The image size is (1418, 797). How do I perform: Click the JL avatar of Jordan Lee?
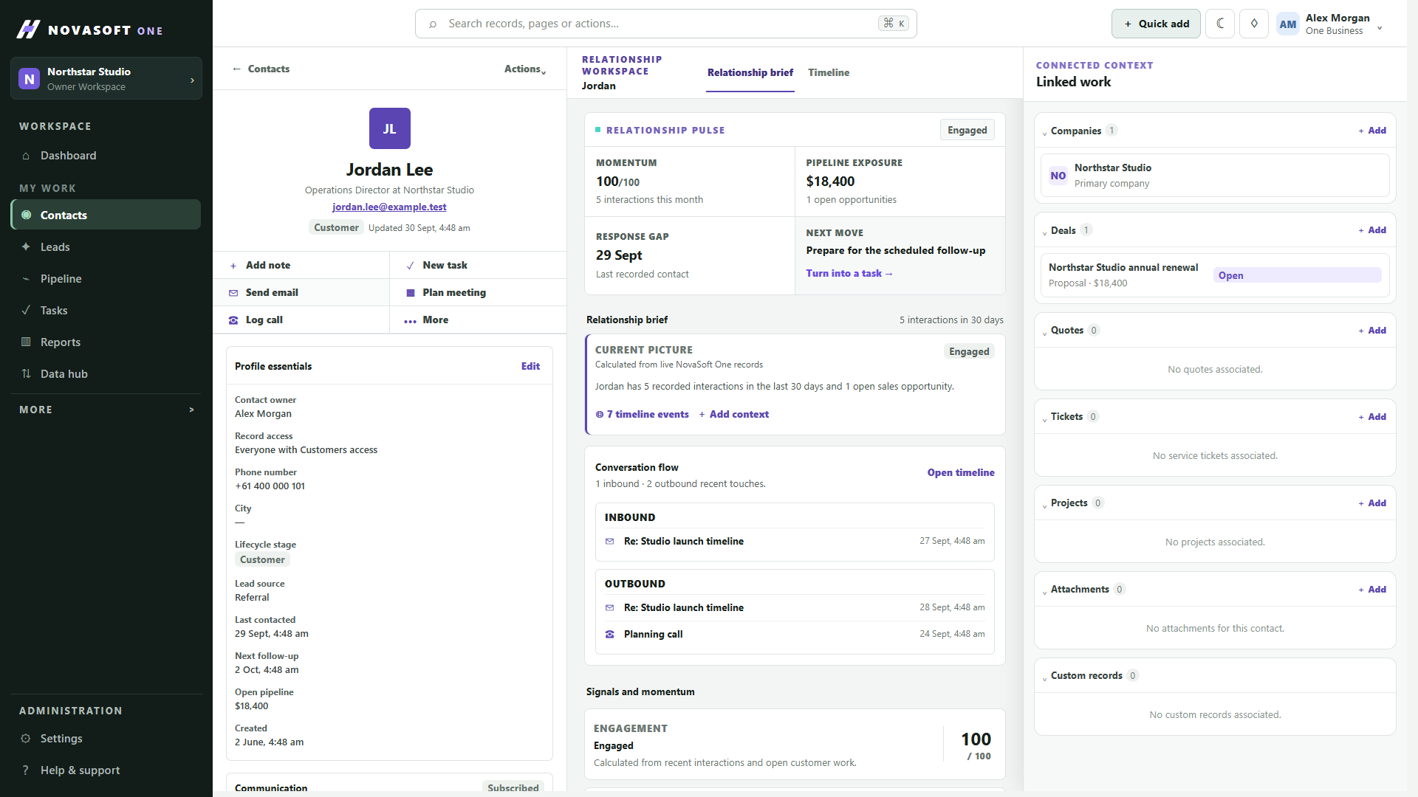(x=389, y=128)
